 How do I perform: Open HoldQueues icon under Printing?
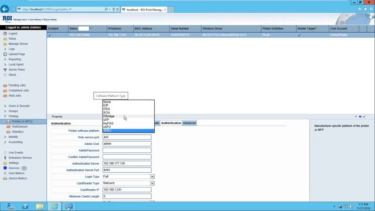8,127
